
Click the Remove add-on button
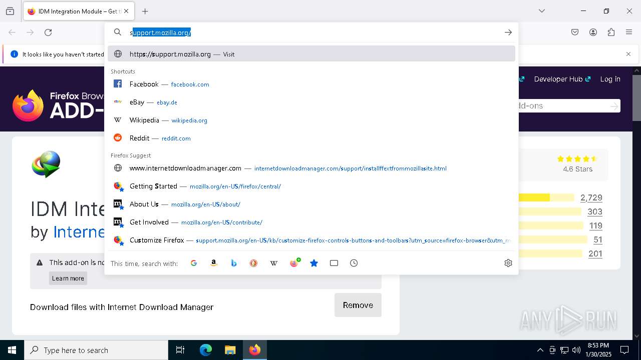pyautogui.click(x=358, y=305)
